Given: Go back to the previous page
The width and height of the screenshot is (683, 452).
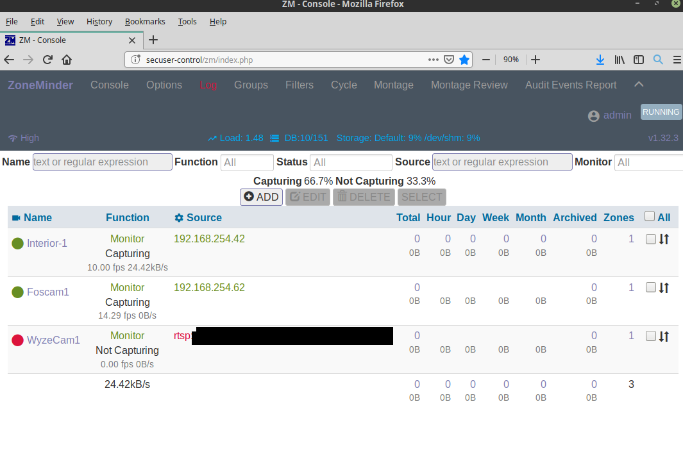Looking at the screenshot, I should 9,60.
